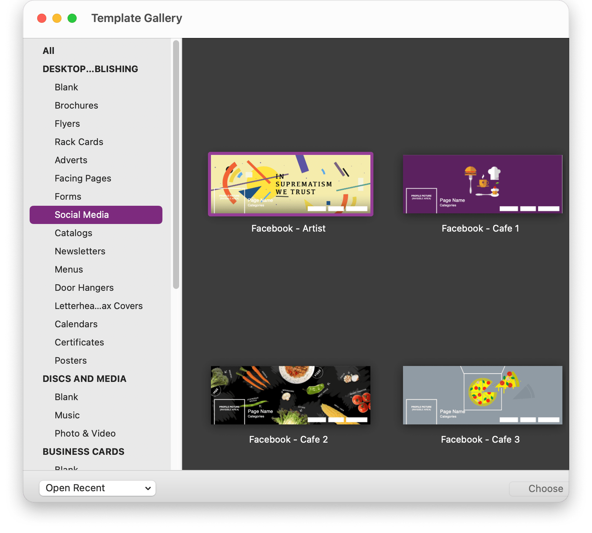Select the Certificates category

click(79, 342)
